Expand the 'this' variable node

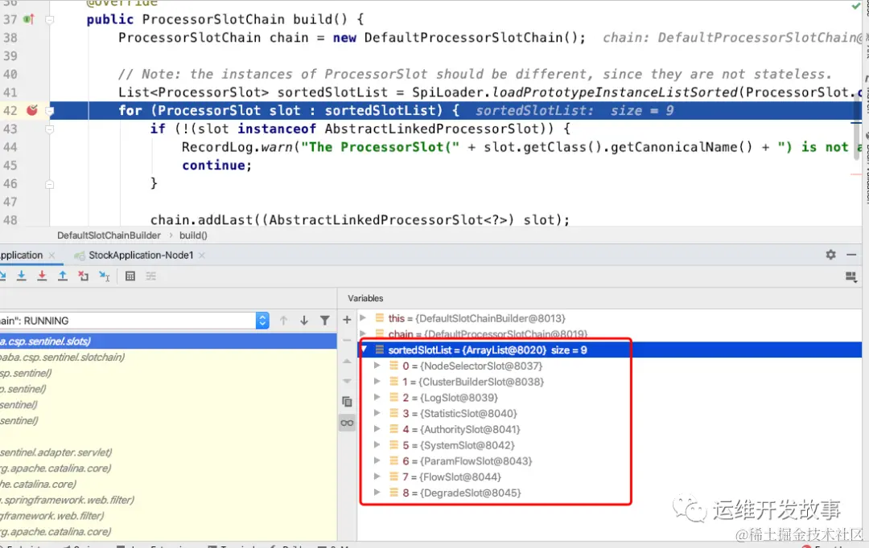(363, 317)
